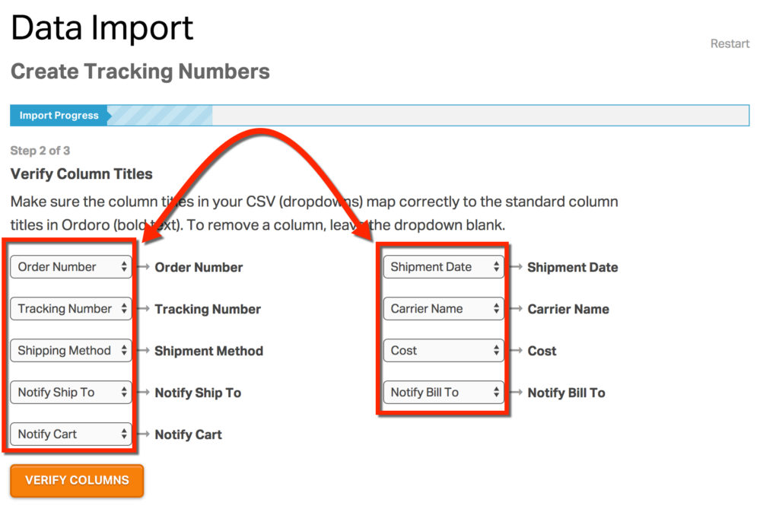
Task: Click the Restart link
Action: [x=730, y=43]
